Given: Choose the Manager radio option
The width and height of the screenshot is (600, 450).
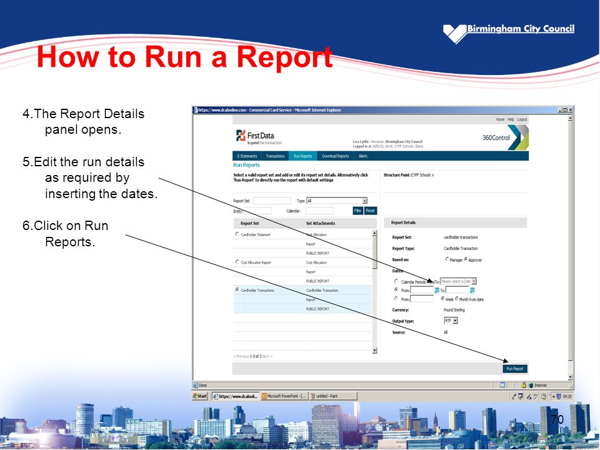Looking at the screenshot, I should (x=447, y=259).
